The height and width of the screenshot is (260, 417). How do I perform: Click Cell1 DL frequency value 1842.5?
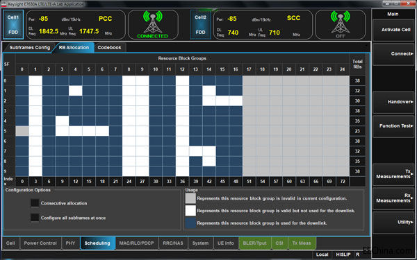coord(49,32)
